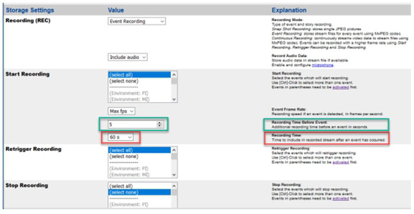Click Start Recording list scroll-up arrow
414x214 pixels.
(174, 74)
